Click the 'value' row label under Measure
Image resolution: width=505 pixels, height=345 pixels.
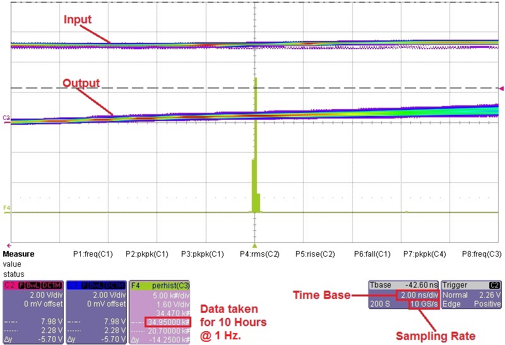click(x=12, y=264)
